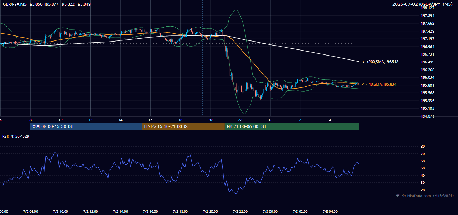The height and width of the screenshot is (215, 458).
Task: Click the NY 21:00-06:00 JST session bar
Action: click(x=292, y=126)
